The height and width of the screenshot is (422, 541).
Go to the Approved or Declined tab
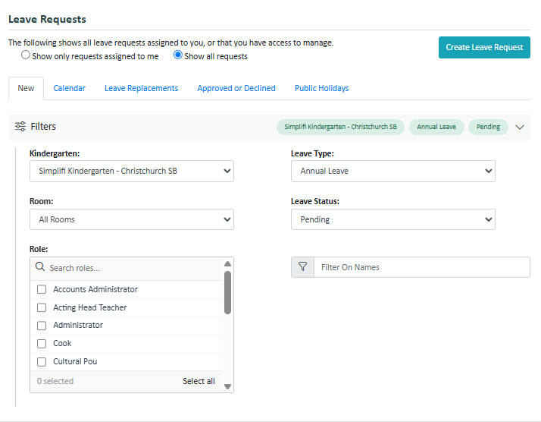click(x=236, y=88)
